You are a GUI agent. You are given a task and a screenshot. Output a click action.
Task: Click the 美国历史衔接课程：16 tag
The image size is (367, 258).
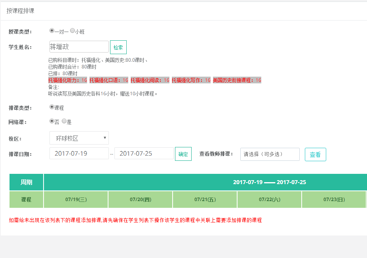point(237,80)
